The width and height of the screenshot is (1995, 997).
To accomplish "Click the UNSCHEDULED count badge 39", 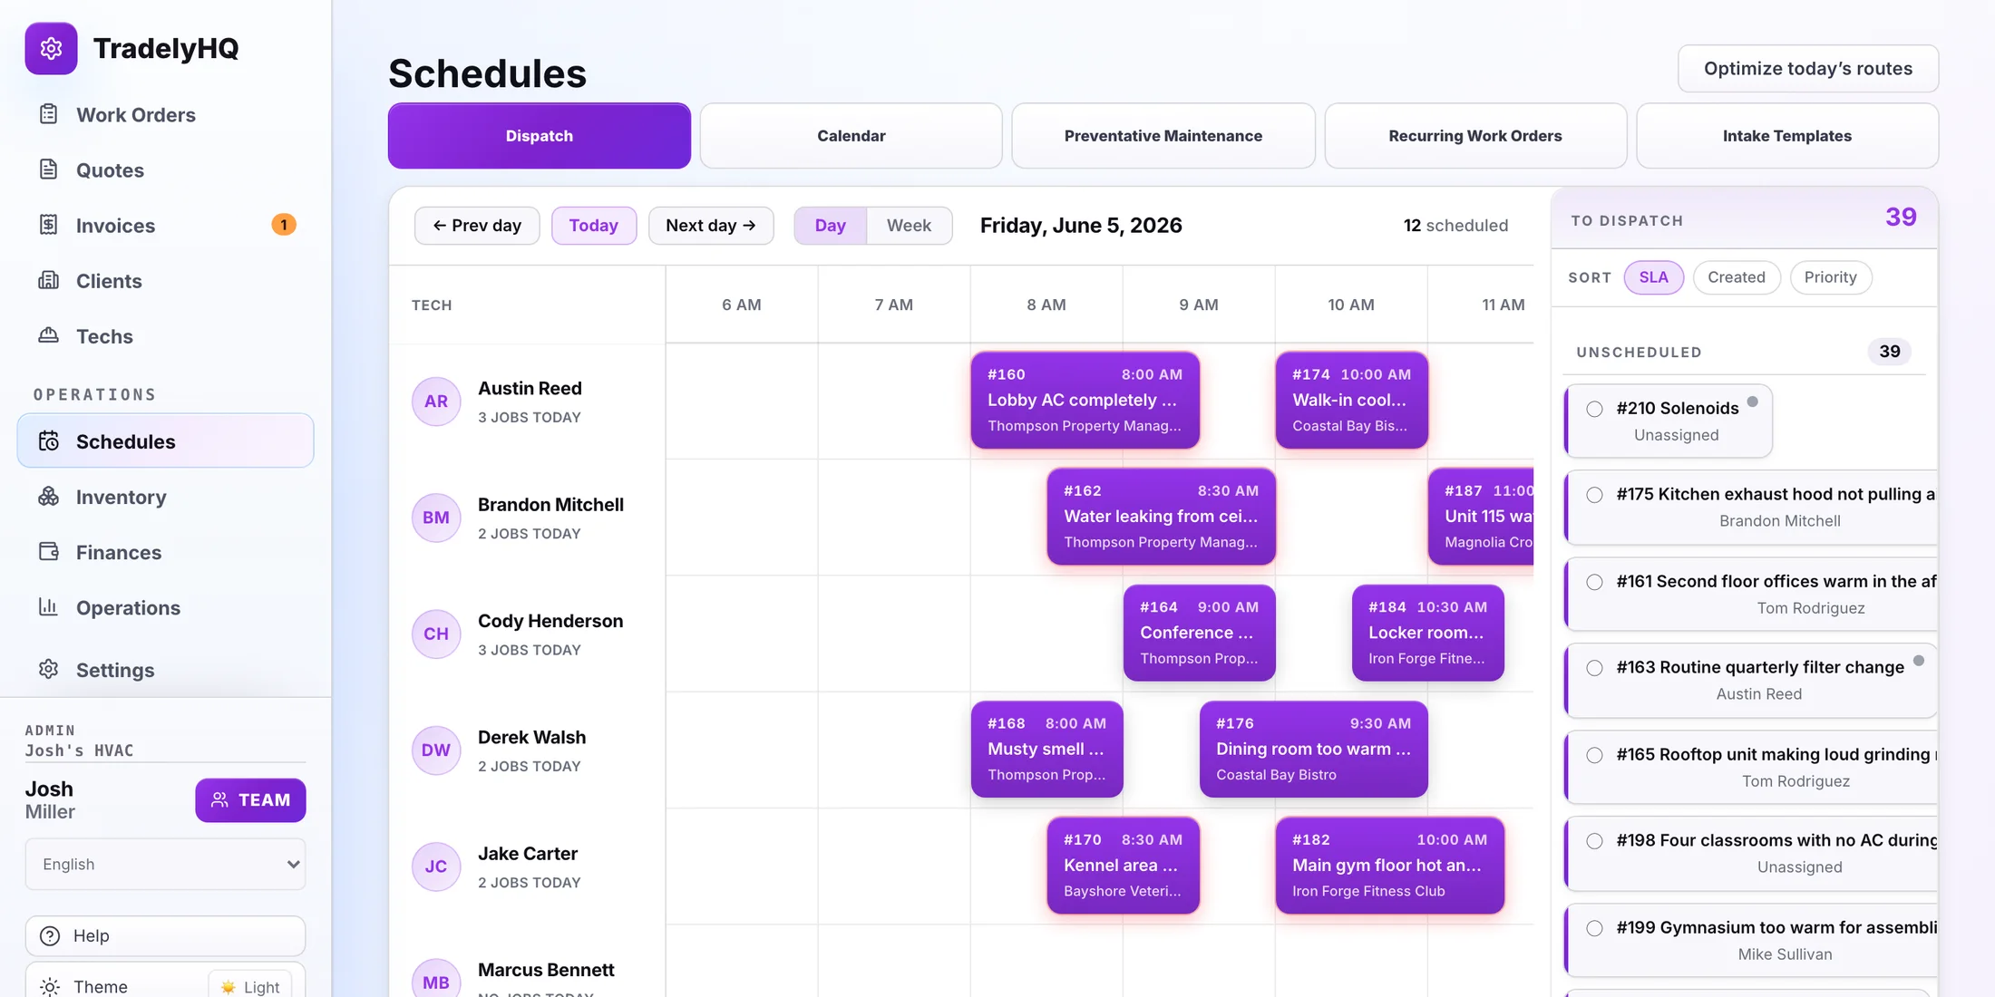I will pyautogui.click(x=1889, y=352).
